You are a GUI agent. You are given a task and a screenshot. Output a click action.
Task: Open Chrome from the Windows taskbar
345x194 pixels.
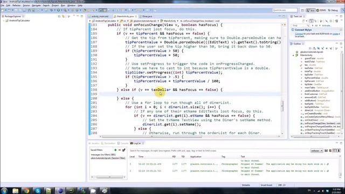point(26,190)
